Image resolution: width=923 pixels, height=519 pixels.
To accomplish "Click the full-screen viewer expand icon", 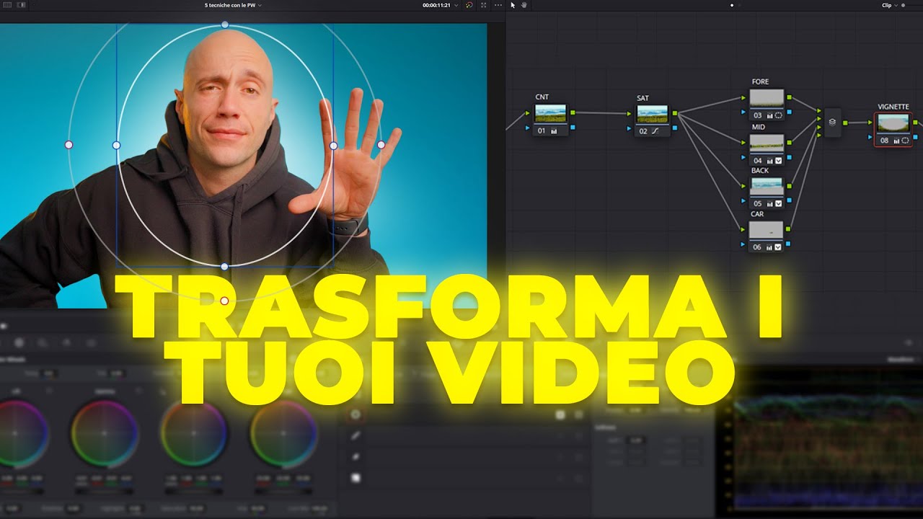I will click(x=483, y=5).
